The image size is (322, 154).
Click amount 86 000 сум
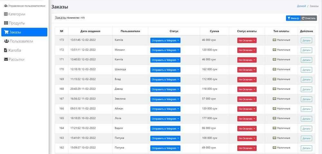point(209,128)
